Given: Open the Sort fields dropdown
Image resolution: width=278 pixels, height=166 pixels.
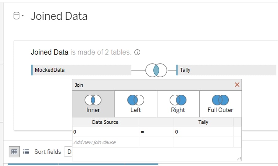Looking at the screenshot, I should [68, 152].
